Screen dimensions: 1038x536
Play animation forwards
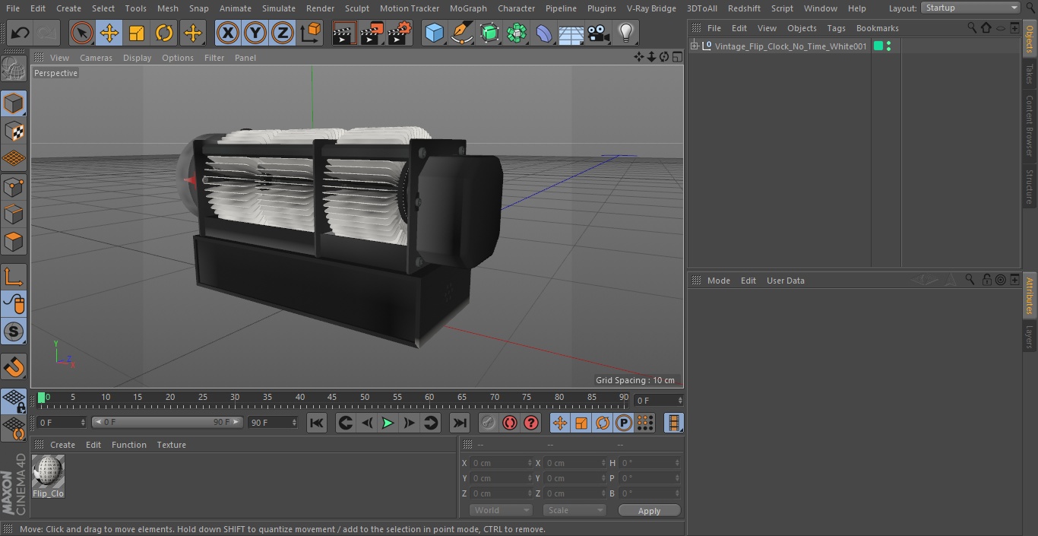(x=388, y=423)
